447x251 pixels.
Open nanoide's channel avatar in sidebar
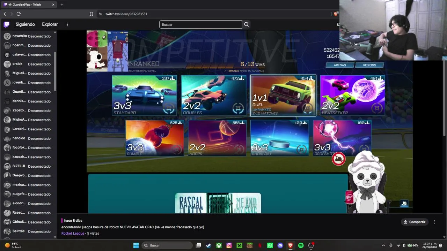tap(7, 138)
